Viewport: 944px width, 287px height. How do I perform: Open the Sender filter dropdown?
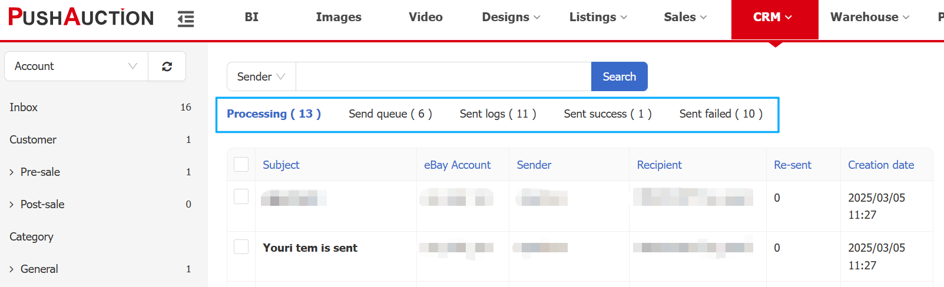tap(261, 77)
